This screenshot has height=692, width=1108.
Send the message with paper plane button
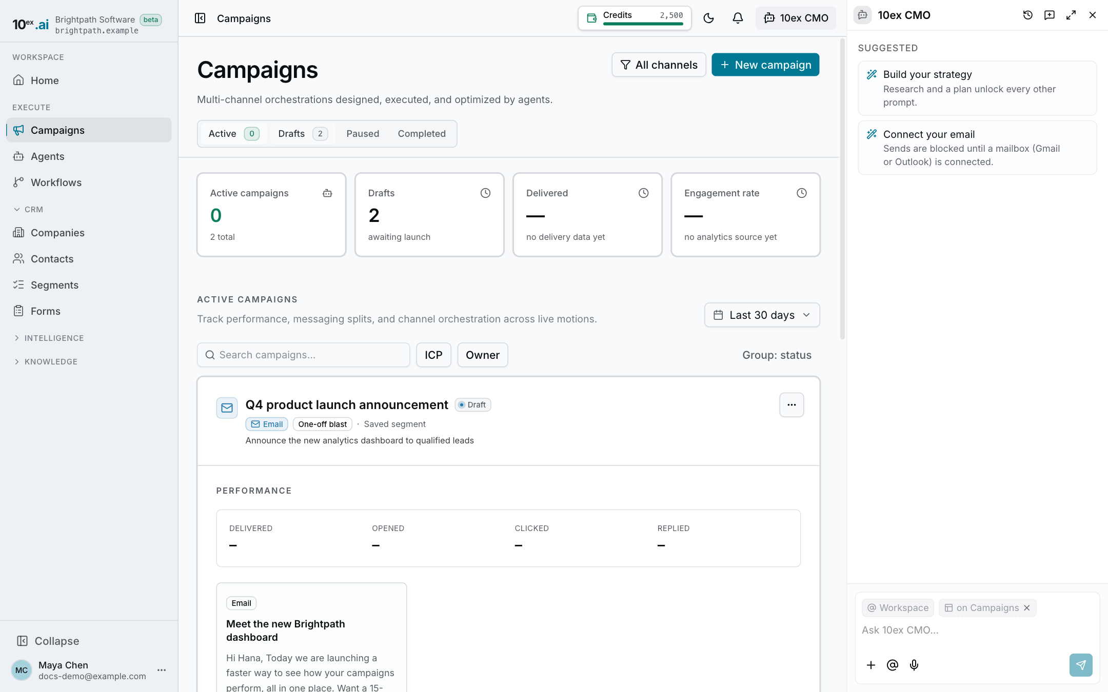1081,665
